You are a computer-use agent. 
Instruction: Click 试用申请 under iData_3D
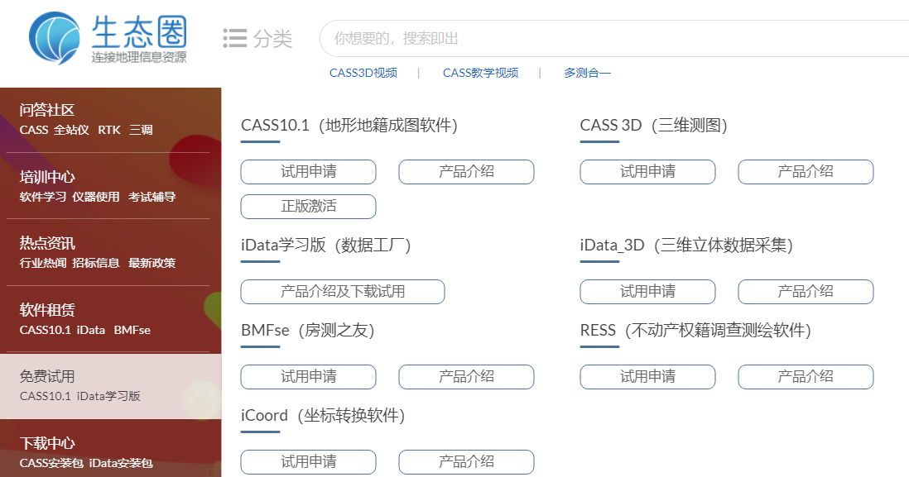(x=647, y=292)
